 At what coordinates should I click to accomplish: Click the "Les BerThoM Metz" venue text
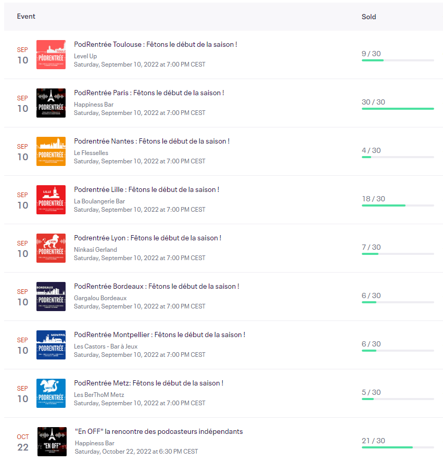[x=99, y=395]
